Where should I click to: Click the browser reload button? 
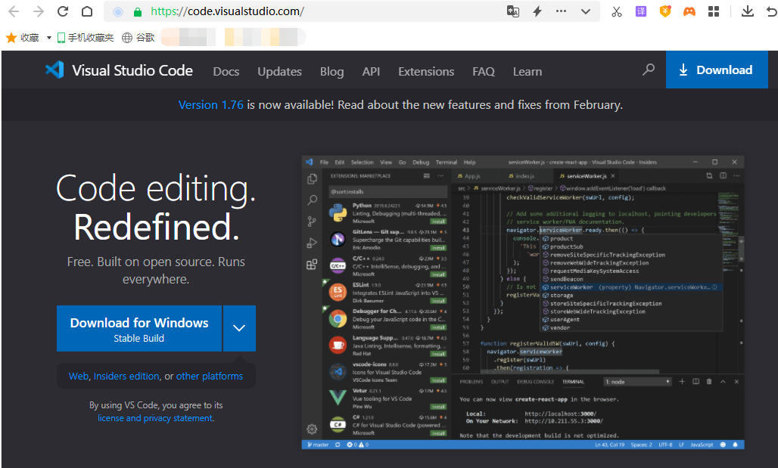(63, 11)
